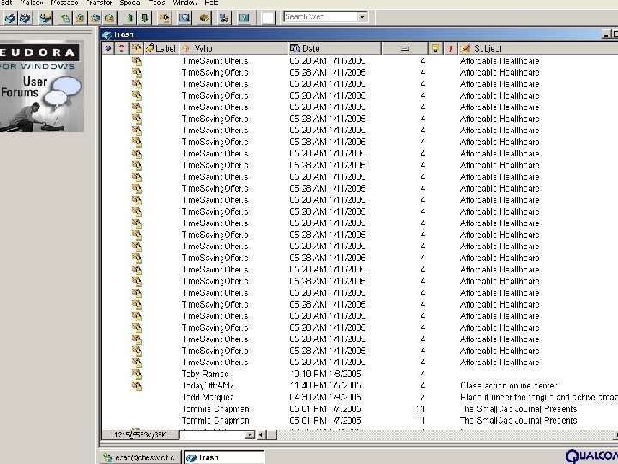Sort by the Status column header

[x=107, y=48]
